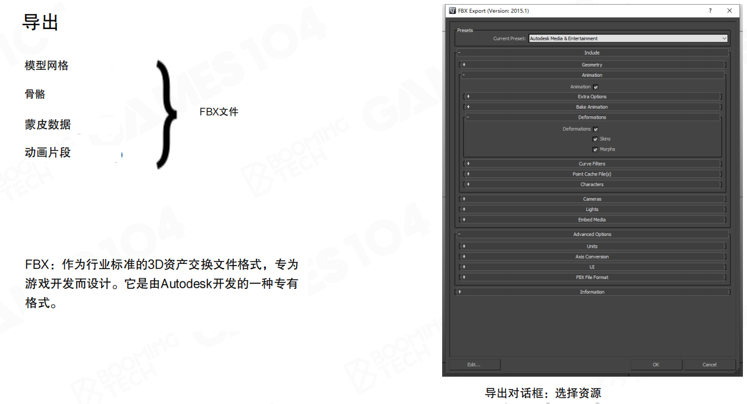Uncheck the Animation checkbox
This screenshot has height=404, width=747.
pyautogui.click(x=596, y=87)
